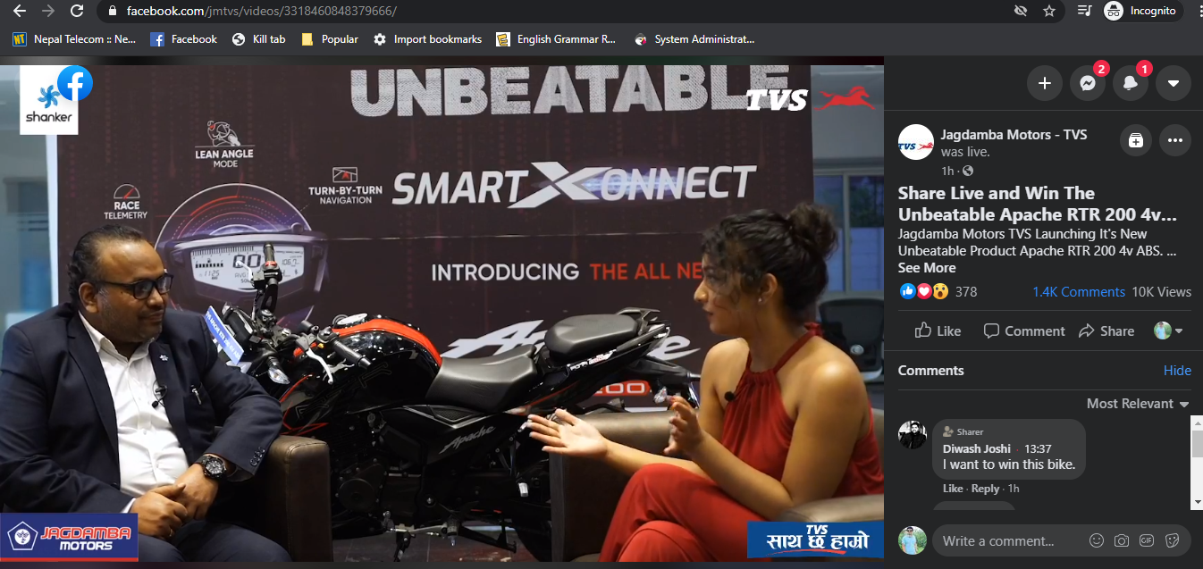The width and height of the screenshot is (1203, 569).
Task: Open the post's three-dot options menu
Action: click(1174, 140)
